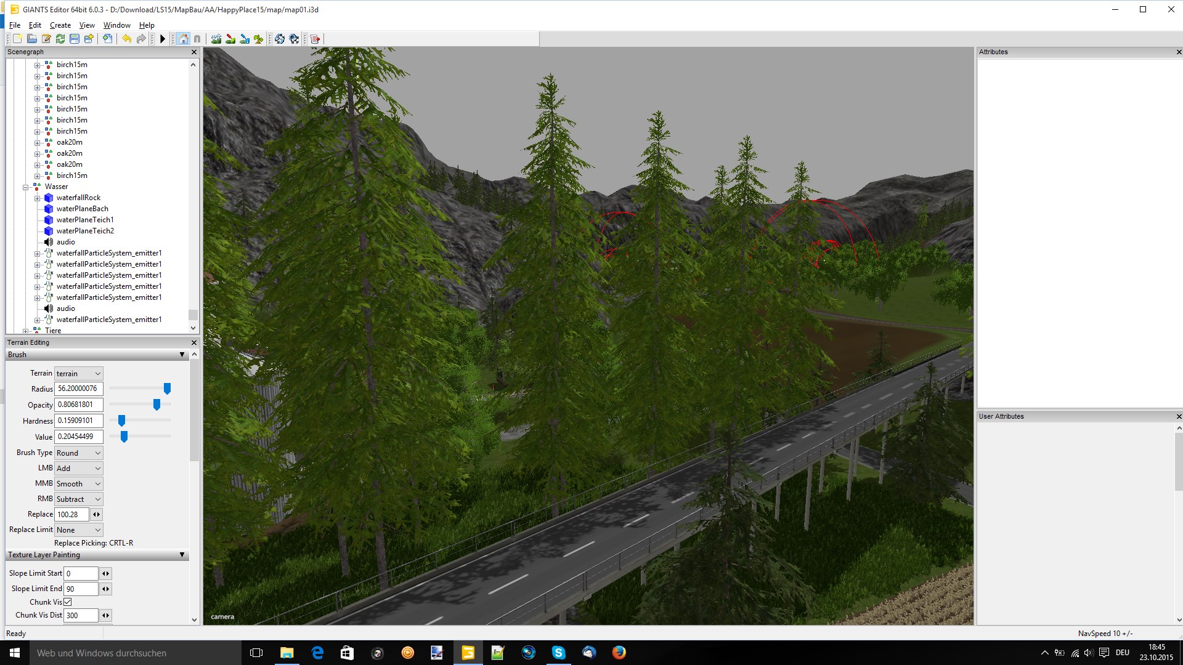
Task: Click the Save floppy disk icon
Action: coord(75,39)
